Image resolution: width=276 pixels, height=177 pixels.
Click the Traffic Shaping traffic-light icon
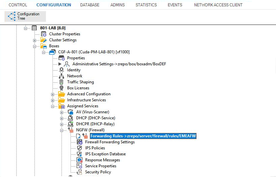(61, 82)
